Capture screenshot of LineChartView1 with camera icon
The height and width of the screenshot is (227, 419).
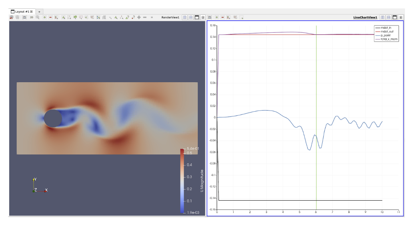tap(210, 18)
